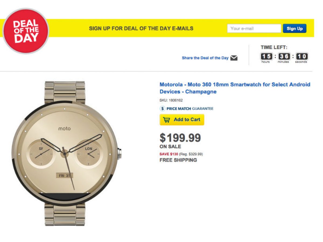Screen dimensions: 323x242
Task: Click the LON subdial on the watch face
Action: coord(89,153)
